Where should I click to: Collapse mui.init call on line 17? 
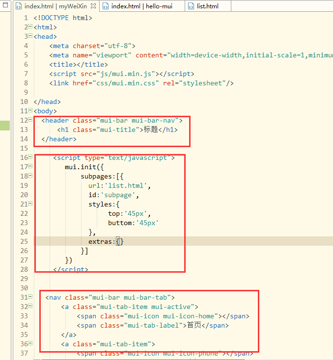(30, 167)
